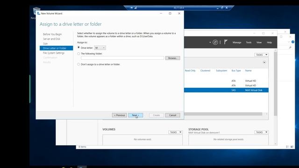
Task: Click the vertical scrollbar in Server Manager
Action: click(275, 84)
